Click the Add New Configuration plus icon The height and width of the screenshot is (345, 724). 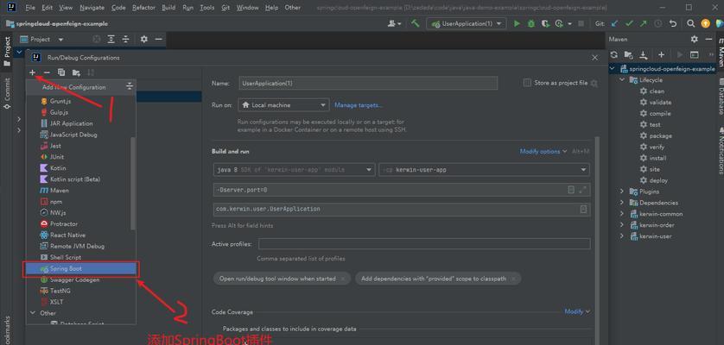[x=32, y=72]
